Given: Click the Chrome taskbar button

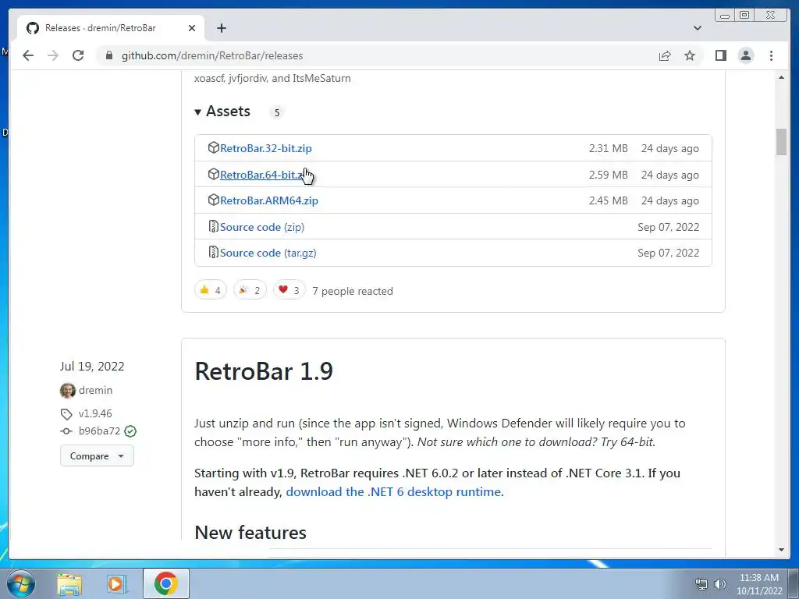Looking at the screenshot, I should [x=165, y=583].
